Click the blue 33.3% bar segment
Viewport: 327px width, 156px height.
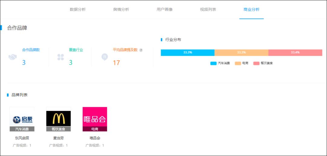pyautogui.click(x=188, y=53)
